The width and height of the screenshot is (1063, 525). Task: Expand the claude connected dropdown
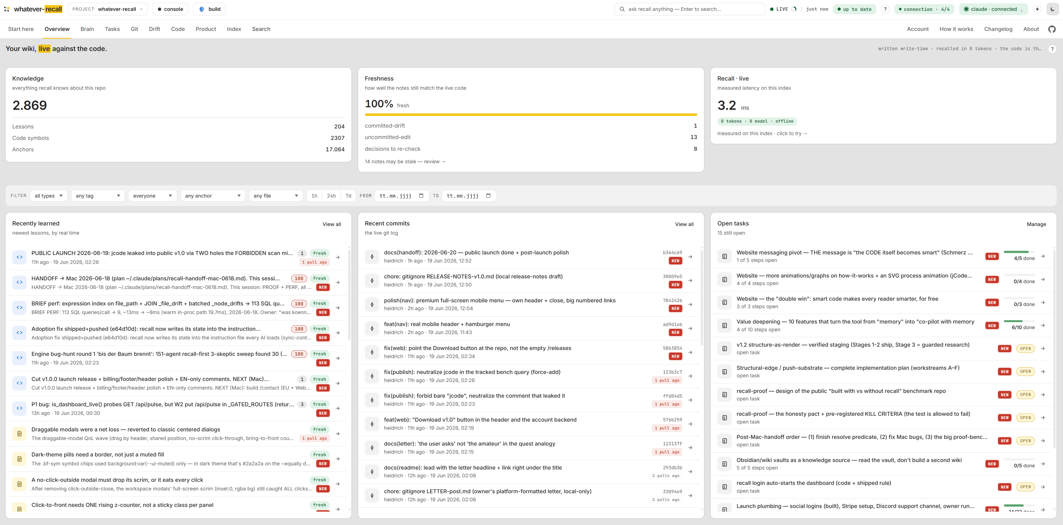point(994,9)
